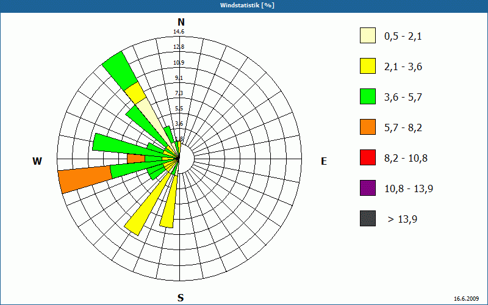
Task: Click the W compass label
Action: click(x=37, y=161)
